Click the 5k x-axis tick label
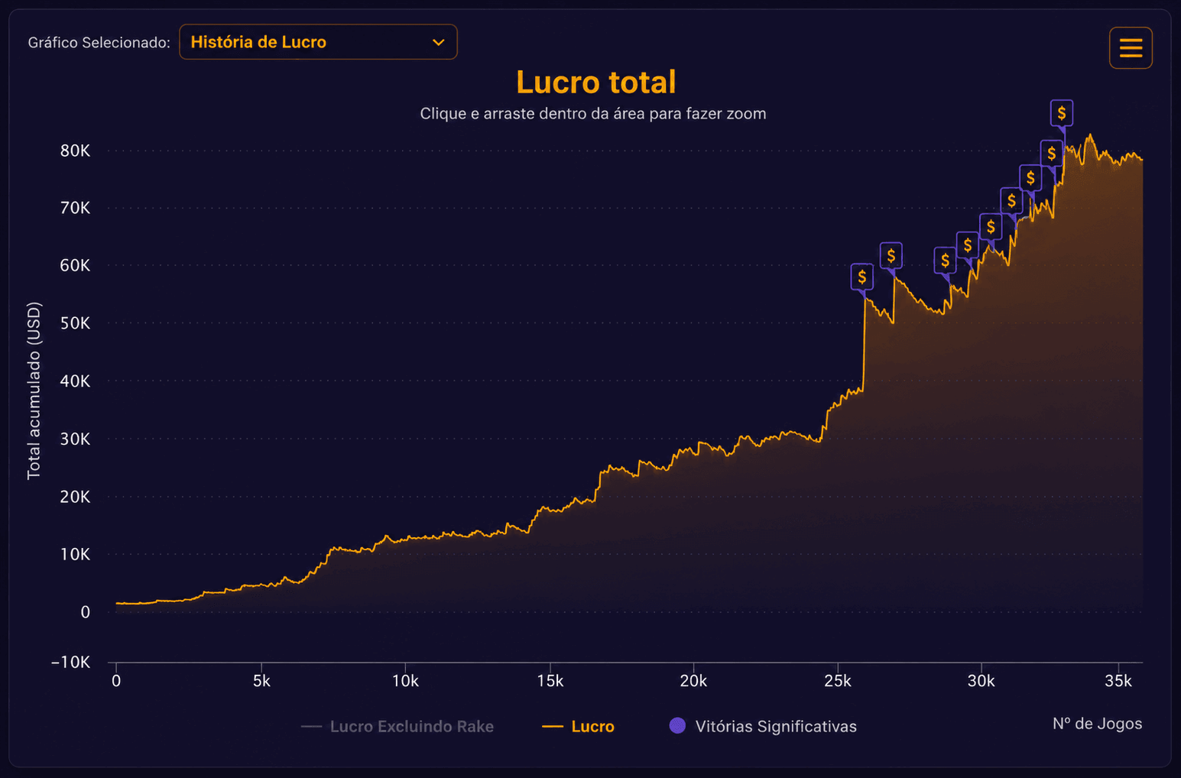The height and width of the screenshot is (778, 1181). tap(261, 681)
